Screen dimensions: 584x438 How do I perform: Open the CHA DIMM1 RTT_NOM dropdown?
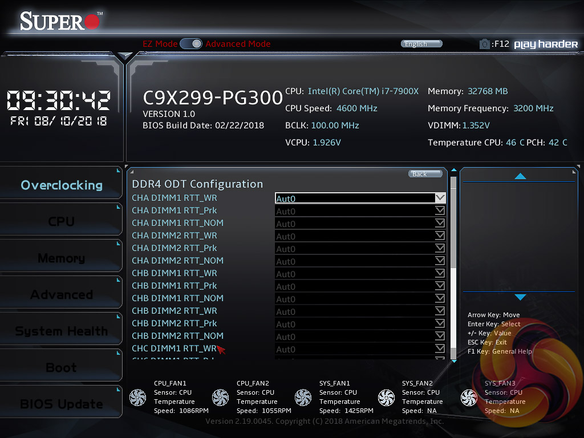[360, 224]
